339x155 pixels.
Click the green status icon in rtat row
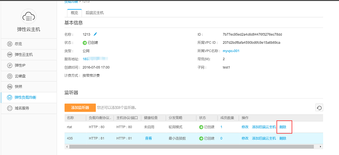click(201, 127)
